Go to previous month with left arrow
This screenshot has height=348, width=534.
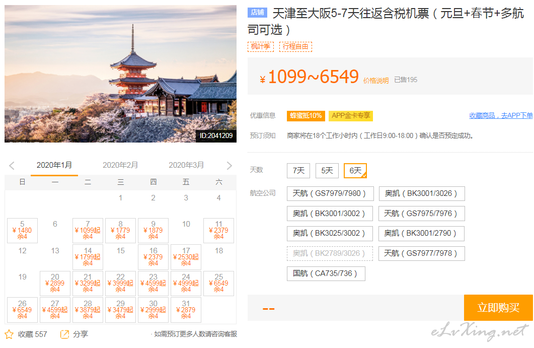pos(12,166)
